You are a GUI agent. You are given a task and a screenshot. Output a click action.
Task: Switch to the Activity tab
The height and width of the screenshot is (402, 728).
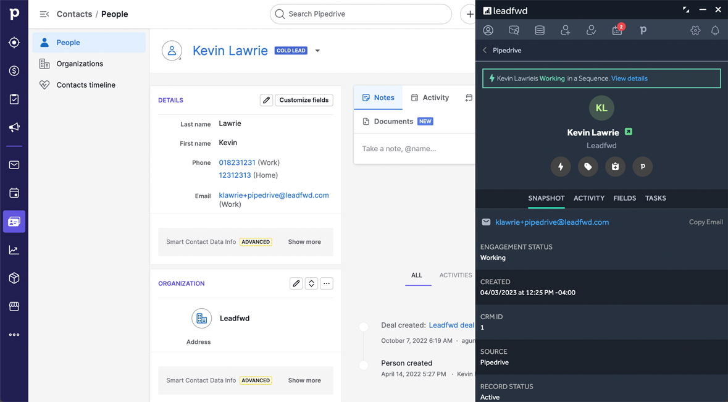(x=430, y=98)
